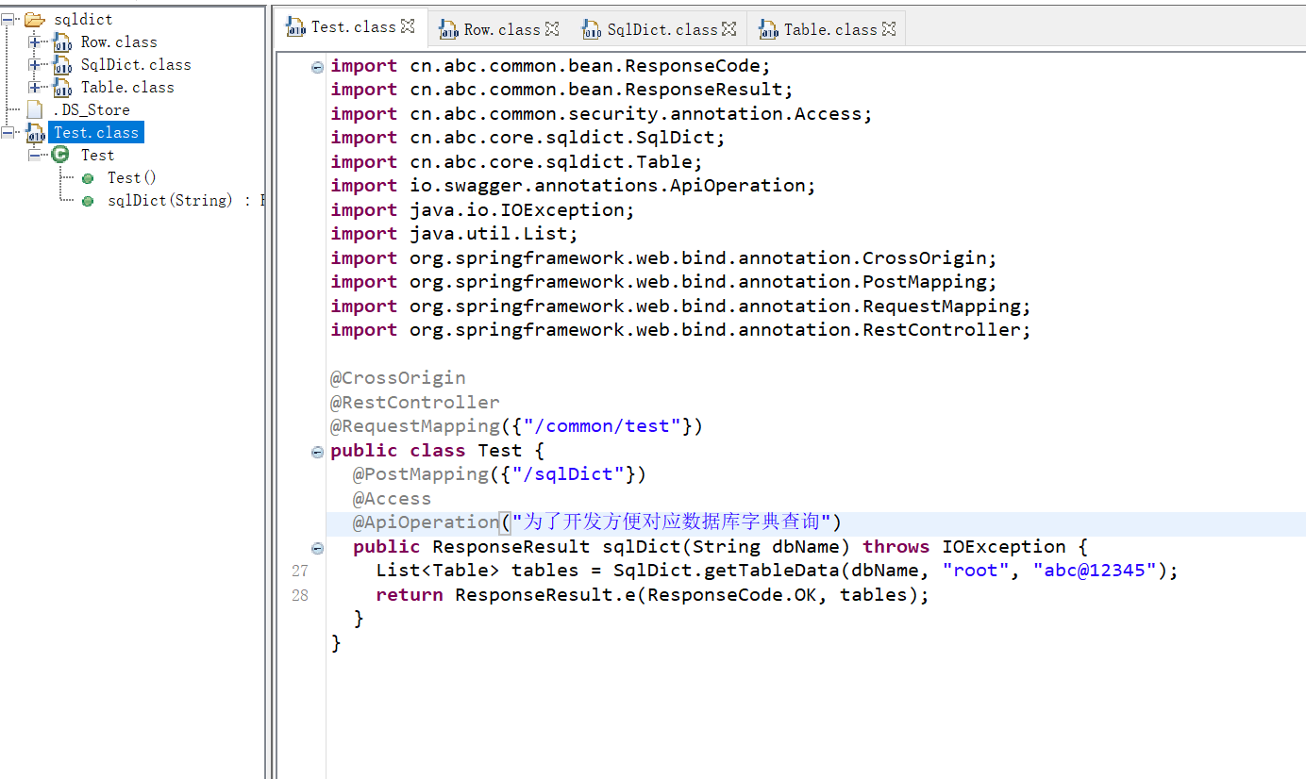Collapse the sqldict folder in tree
The width and height of the screenshot is (1306, 779).
point(8,19)
